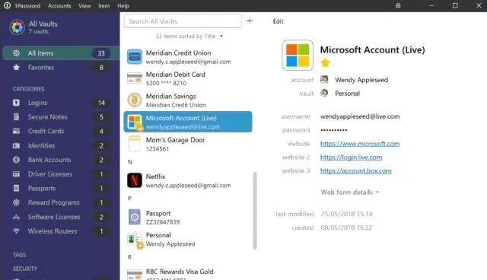Screen dimensions: 487x280
Task: Click the Meridian Credit Union item icon
Action: (x=135, y=57)
